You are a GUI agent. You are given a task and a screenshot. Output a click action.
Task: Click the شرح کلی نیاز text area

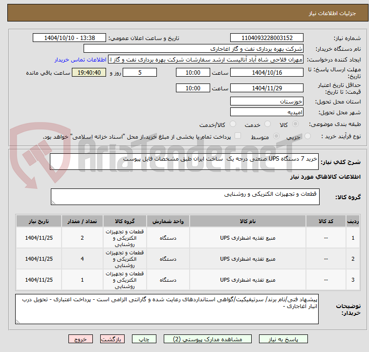184,162
